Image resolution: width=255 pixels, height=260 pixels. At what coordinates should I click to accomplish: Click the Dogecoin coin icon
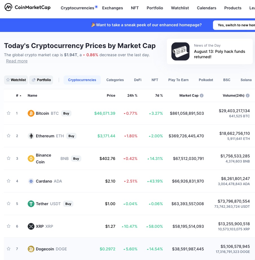31,249
